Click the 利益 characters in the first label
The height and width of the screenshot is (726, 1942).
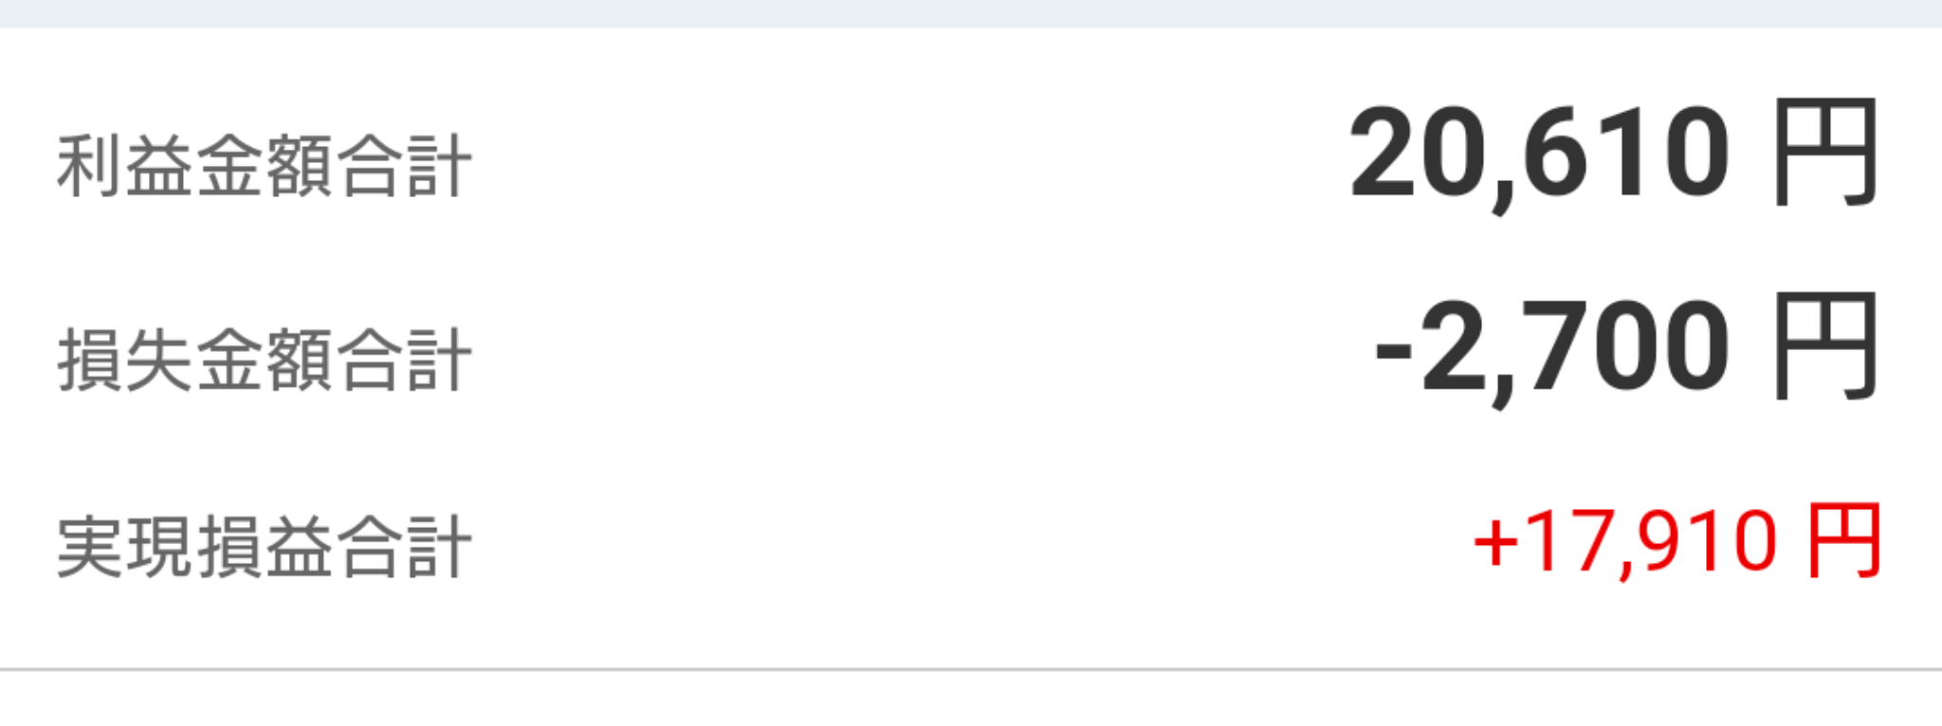125,166
